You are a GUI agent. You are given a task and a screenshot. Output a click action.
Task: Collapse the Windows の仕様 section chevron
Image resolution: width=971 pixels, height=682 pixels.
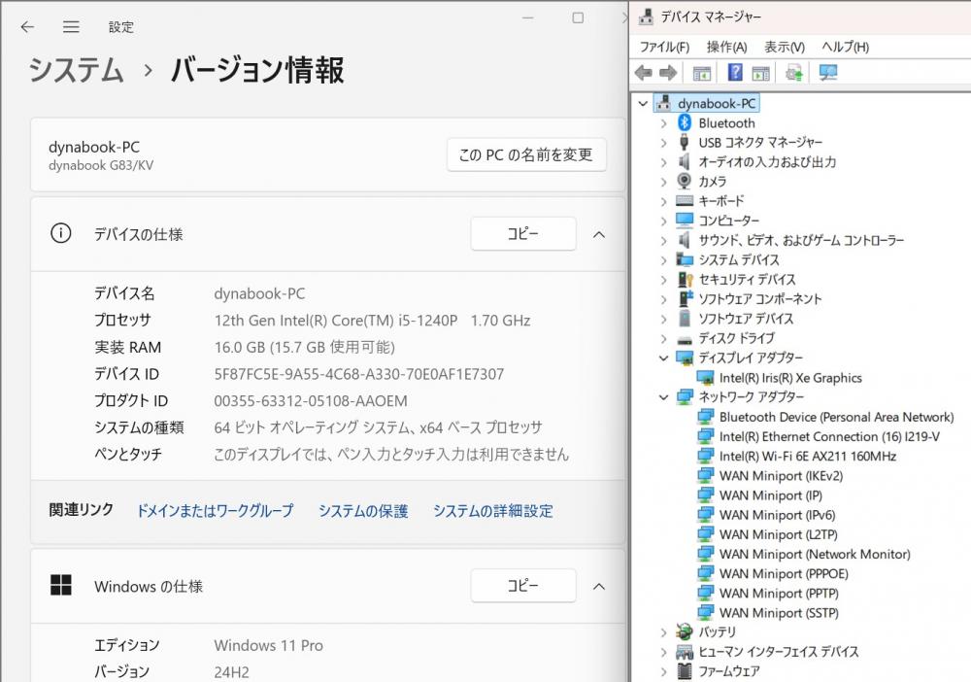click(x=599, y=586)
